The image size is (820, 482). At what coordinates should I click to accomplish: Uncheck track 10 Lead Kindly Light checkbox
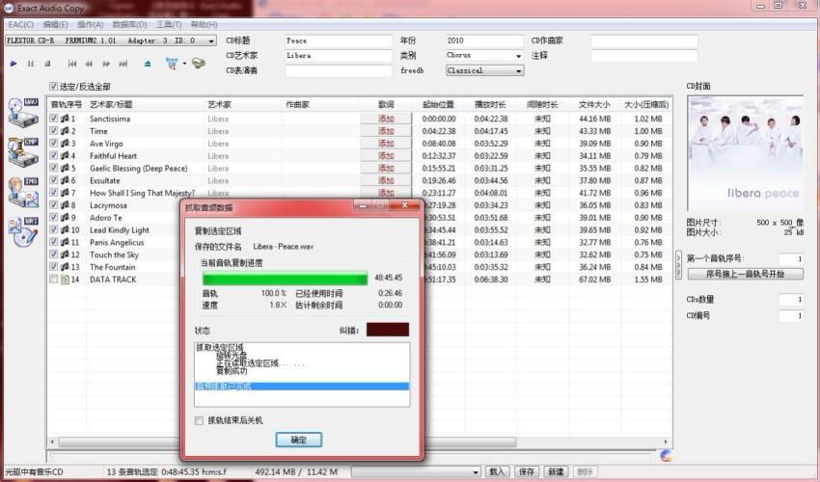(x=53, y=230)
